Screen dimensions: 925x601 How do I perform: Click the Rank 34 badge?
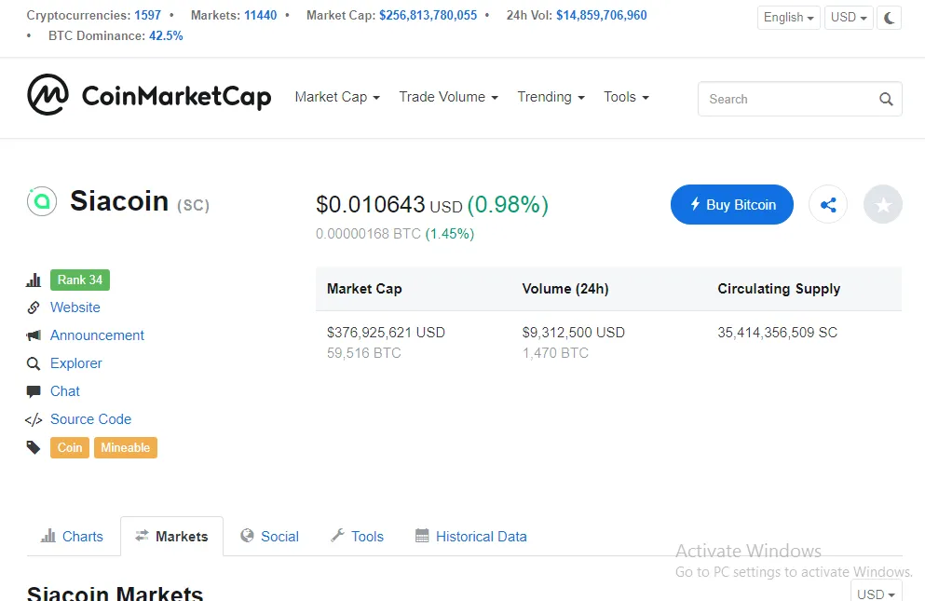[80, 280]
